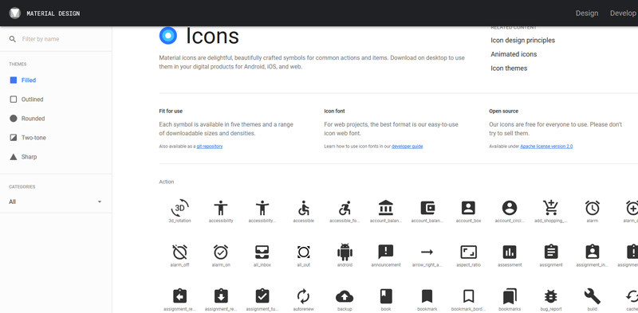Pick the android robot icon
The height and width of the screenshot is (313, 638).
[345, 252]
